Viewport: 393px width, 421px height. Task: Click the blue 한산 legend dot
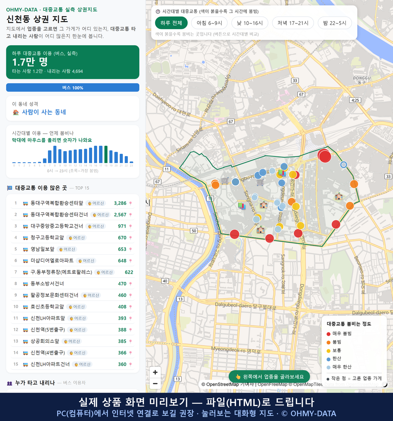click(328, 359)
